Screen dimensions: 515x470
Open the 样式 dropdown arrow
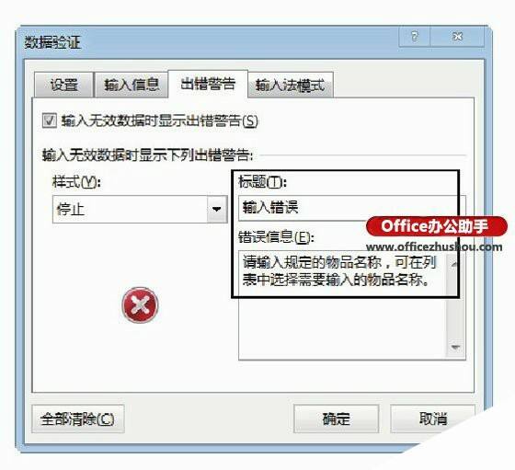(217, 209)
